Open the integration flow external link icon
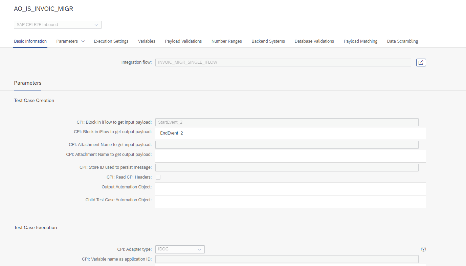This screenshot has height=266, width=466. (421, 62)
